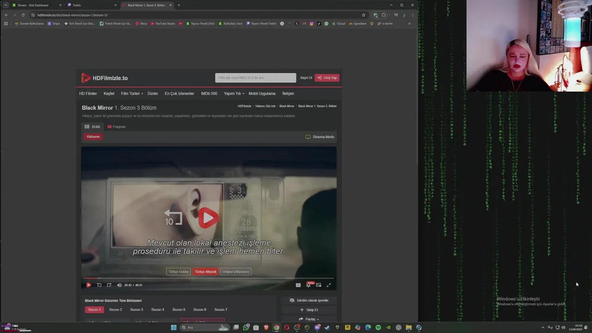Reload the page with refresh icon
This screenshot has height=333, width=592.
click(23, 15)
